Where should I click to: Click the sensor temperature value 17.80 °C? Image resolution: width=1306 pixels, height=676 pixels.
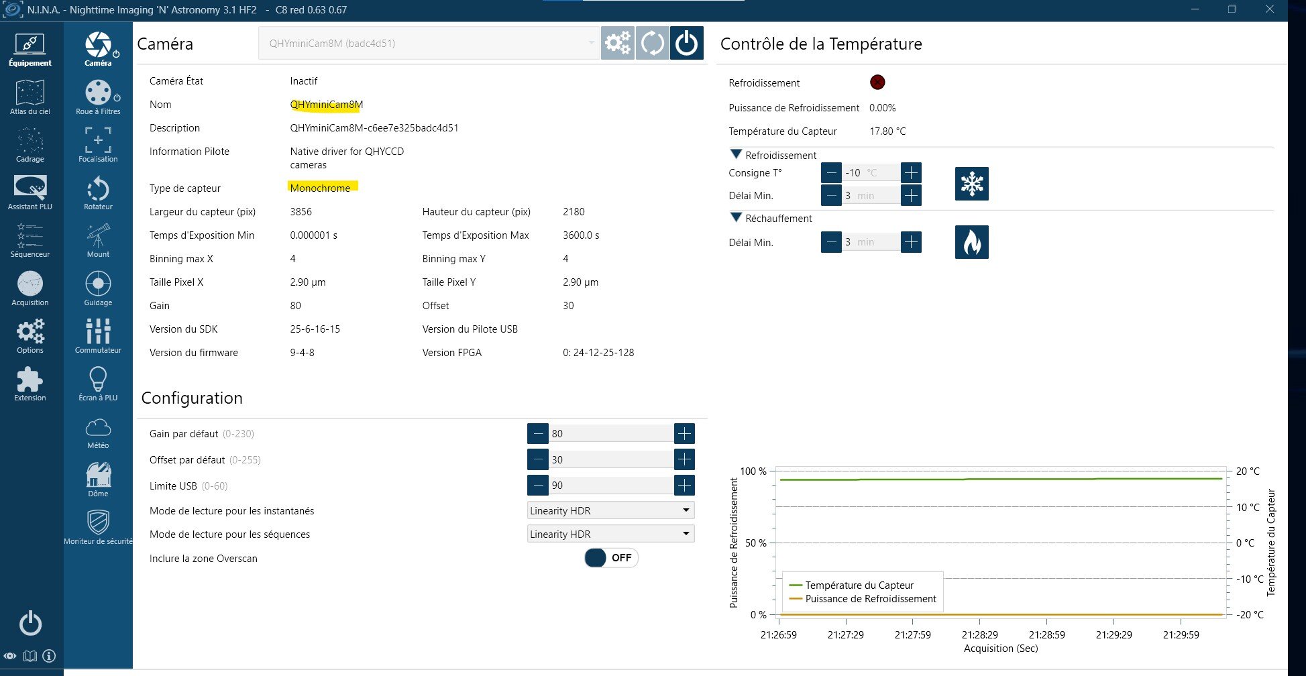pyautogui.click(x=887, y=131)
